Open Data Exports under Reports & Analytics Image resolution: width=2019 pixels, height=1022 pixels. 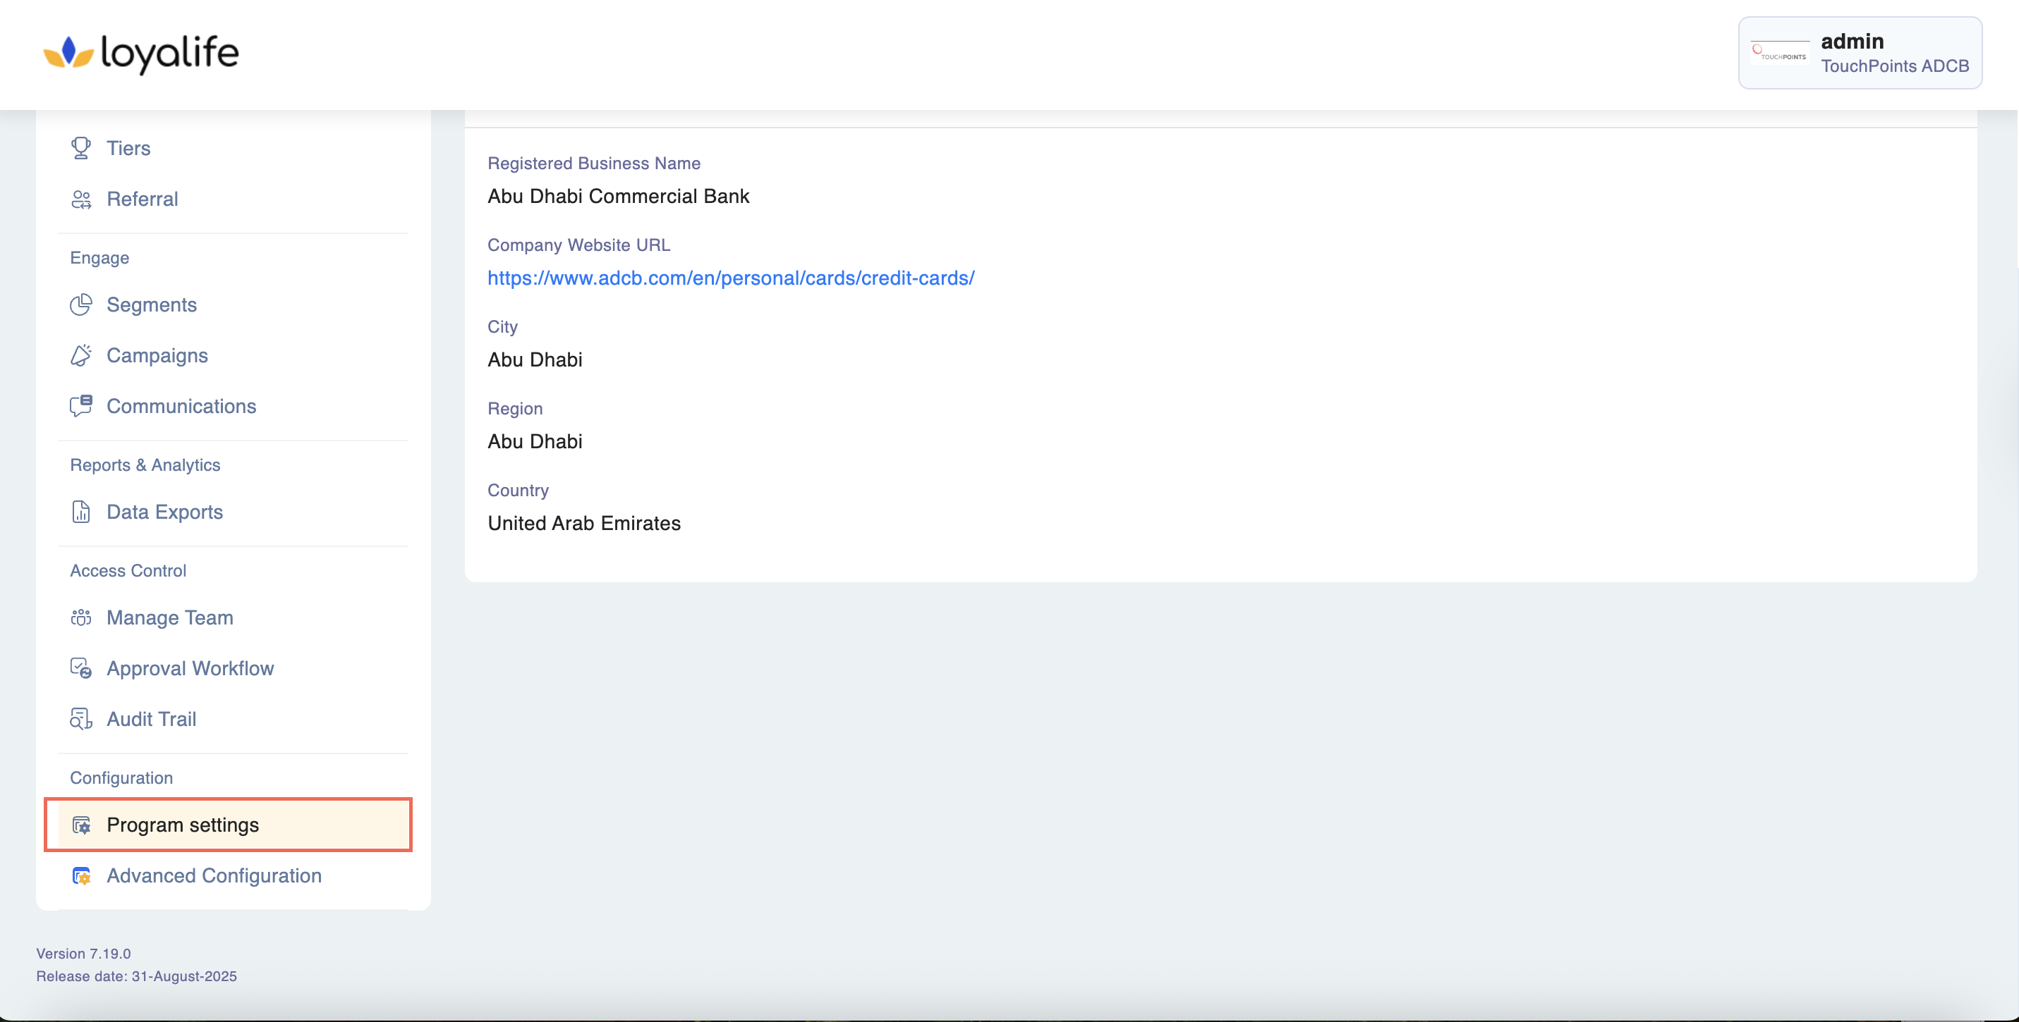164,512
